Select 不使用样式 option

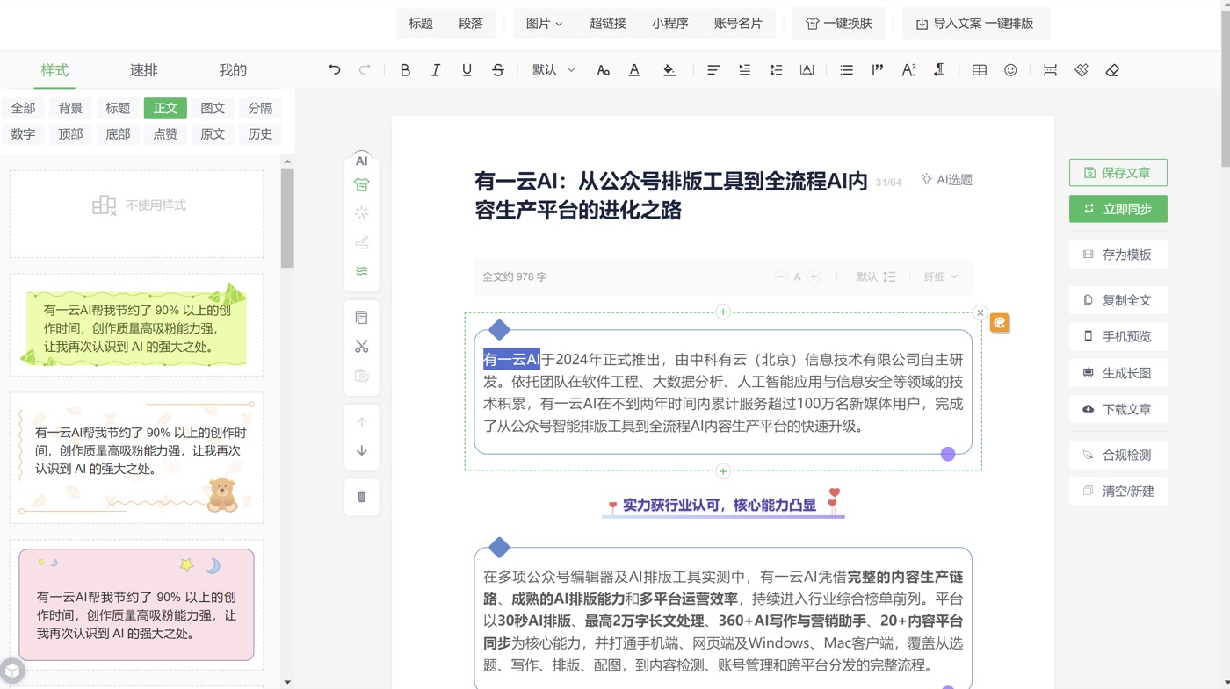coord(136,213)
